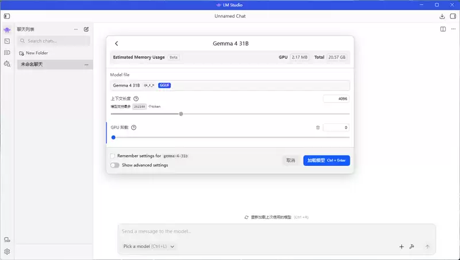
Task: Open the Discover search sidebar icon
Action: pyautogui.click(x=7, y=64)
